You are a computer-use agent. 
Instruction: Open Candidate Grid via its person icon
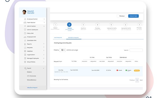(25, 41)
